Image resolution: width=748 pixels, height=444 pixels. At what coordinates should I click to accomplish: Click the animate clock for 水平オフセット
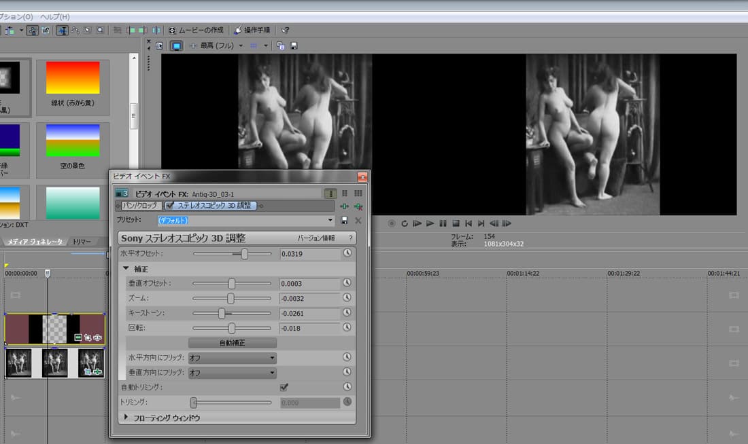point(347,253)
